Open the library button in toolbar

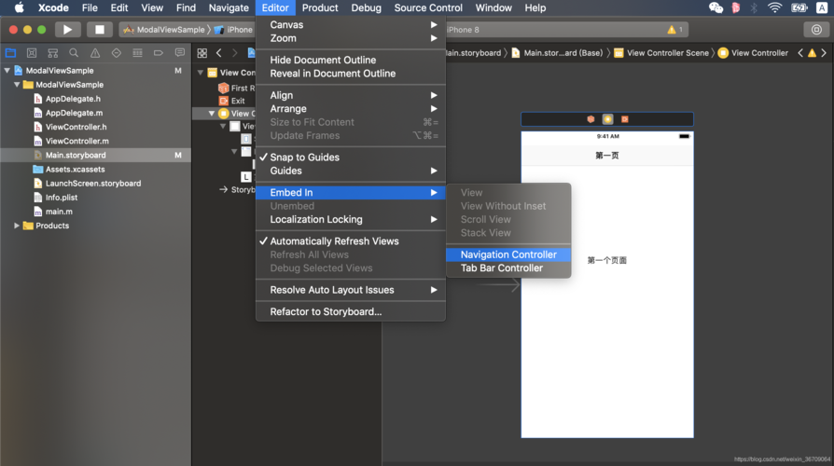coord(816,30)
